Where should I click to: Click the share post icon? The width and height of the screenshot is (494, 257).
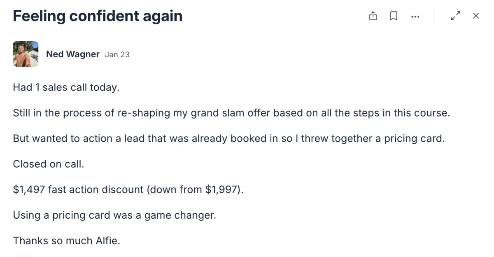pos(373,16)
